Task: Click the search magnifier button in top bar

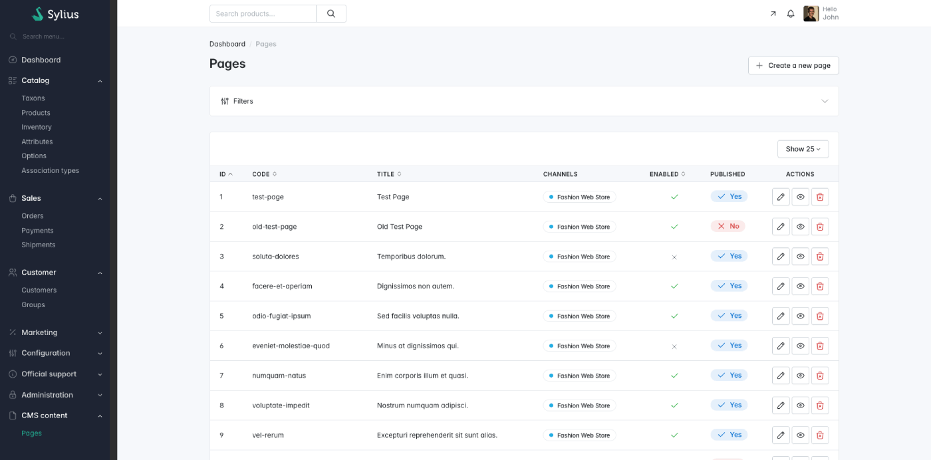Action: tap(331, 13)
